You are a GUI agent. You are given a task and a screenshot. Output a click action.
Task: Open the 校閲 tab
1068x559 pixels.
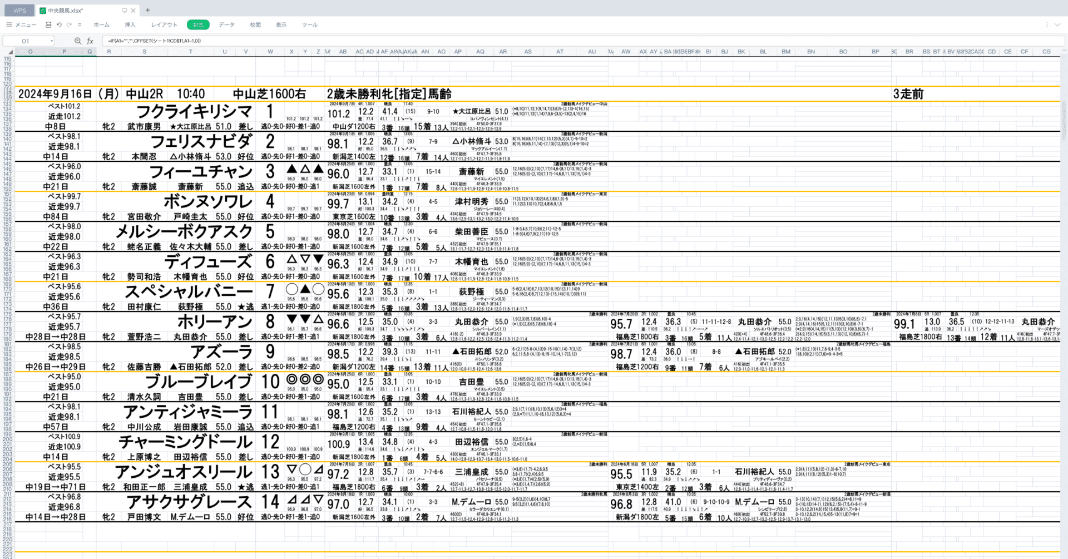coord(255,25)
